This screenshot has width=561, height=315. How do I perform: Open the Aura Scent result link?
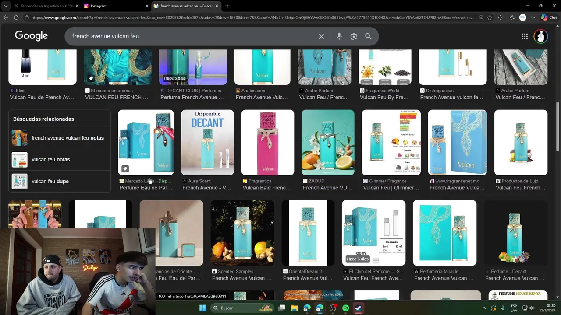pos(206,184)
